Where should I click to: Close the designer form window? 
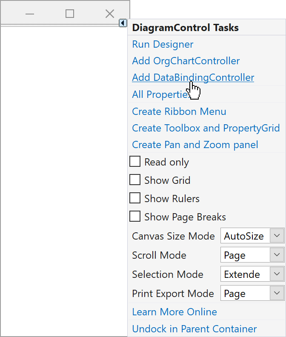coord(110,14)
